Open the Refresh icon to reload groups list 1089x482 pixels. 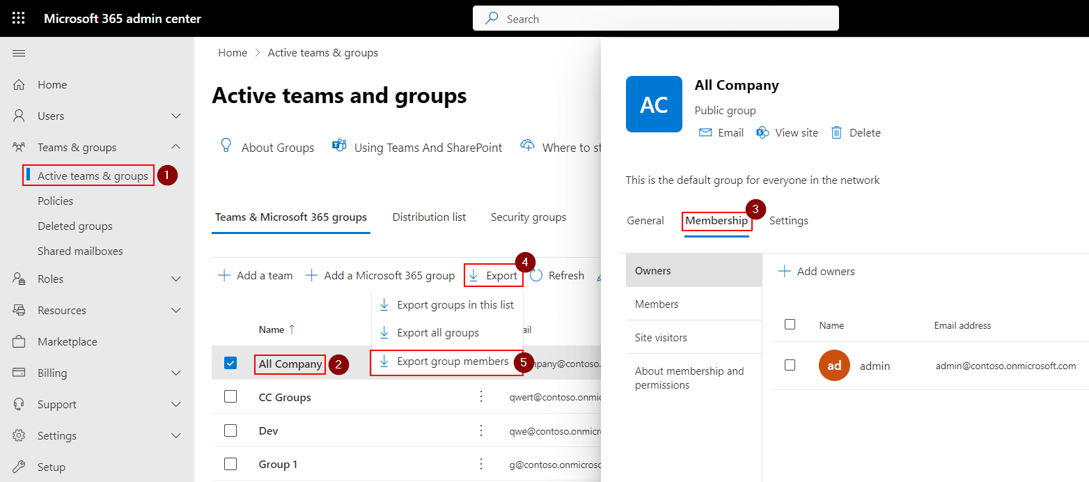(537, 274)
